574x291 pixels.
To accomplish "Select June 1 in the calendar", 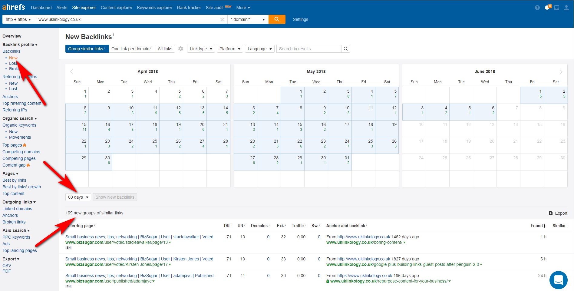I will point(532,95).
